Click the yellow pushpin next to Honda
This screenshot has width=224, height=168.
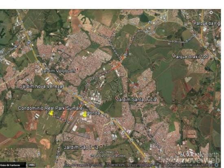pos(85,115)
